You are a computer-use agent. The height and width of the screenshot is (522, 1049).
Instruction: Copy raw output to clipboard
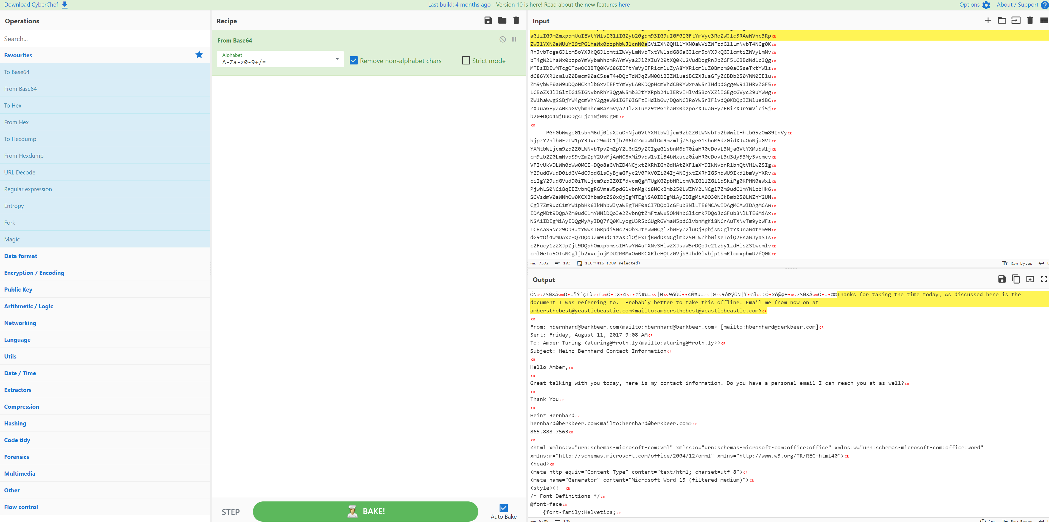pyautogui.click(x=1016, y=279)
